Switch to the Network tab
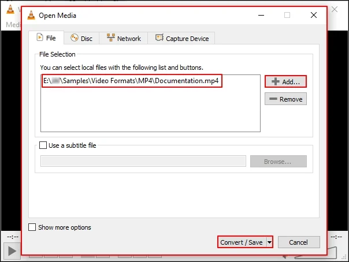This screenshot has width=349, height=262. pos(123,39)
